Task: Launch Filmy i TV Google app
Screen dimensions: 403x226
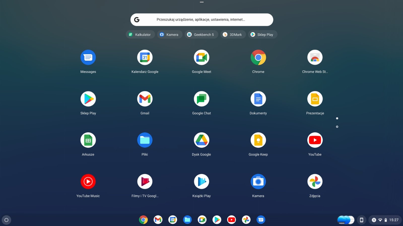Action: coord(145,182)
